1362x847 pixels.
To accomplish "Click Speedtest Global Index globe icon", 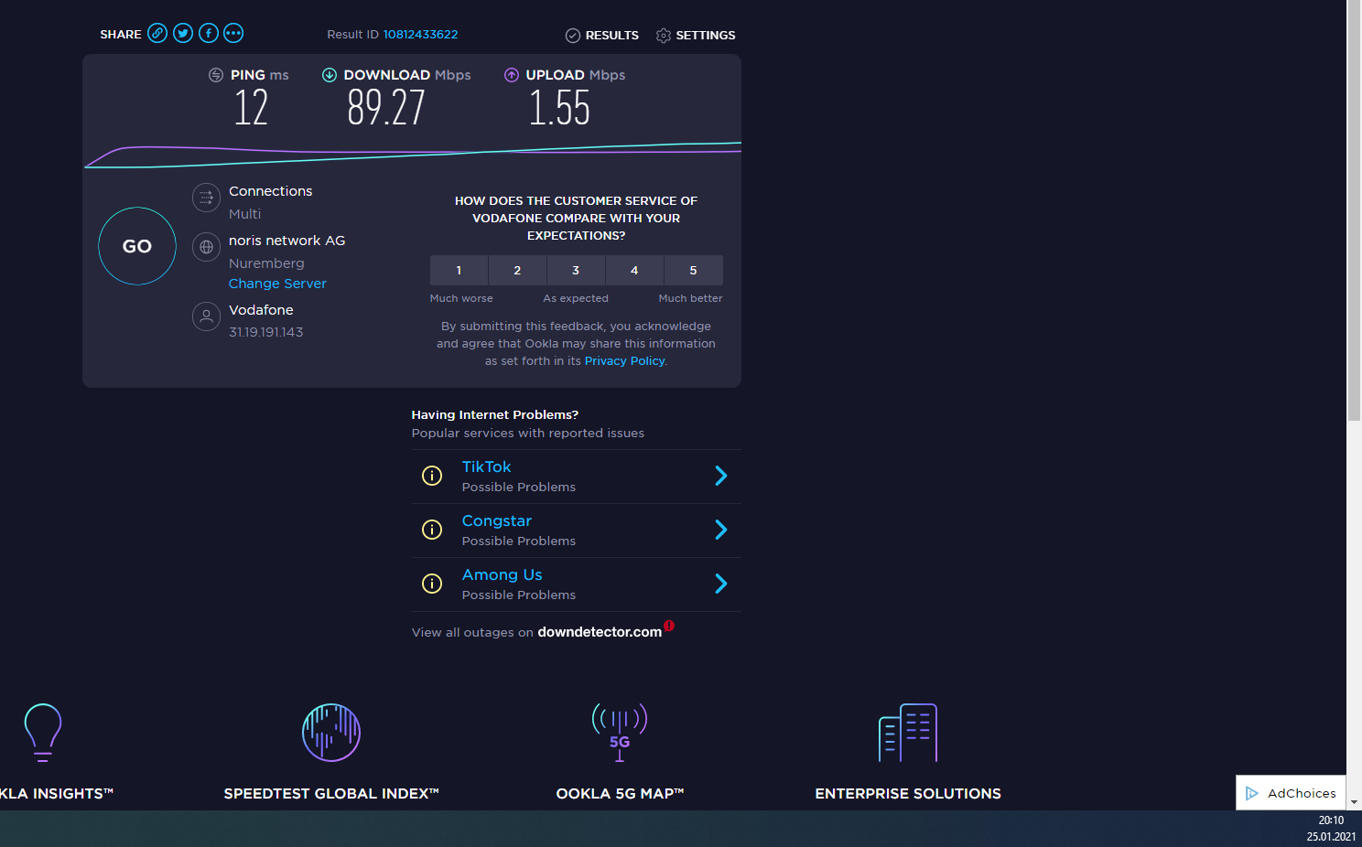I will [331, 733].
